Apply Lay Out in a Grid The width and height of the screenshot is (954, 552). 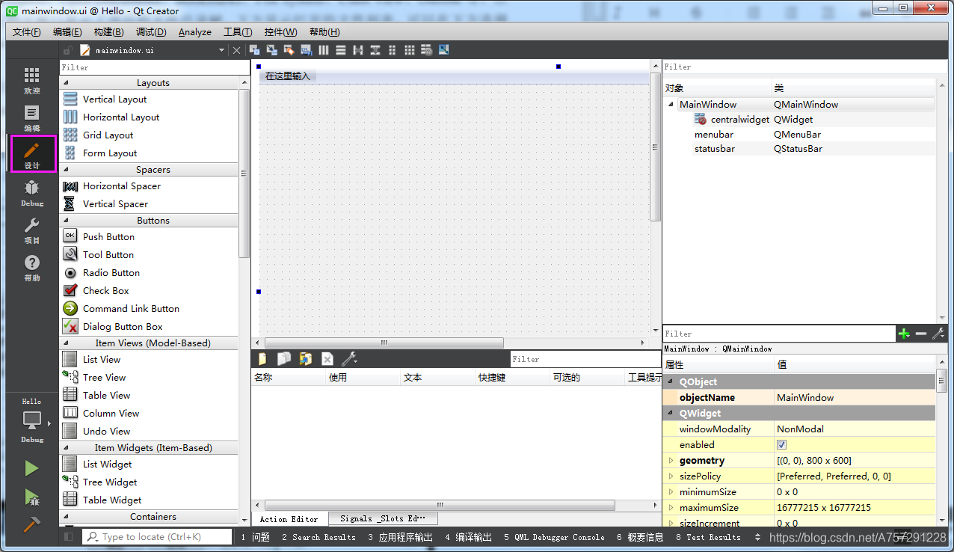tap(410, 50)
